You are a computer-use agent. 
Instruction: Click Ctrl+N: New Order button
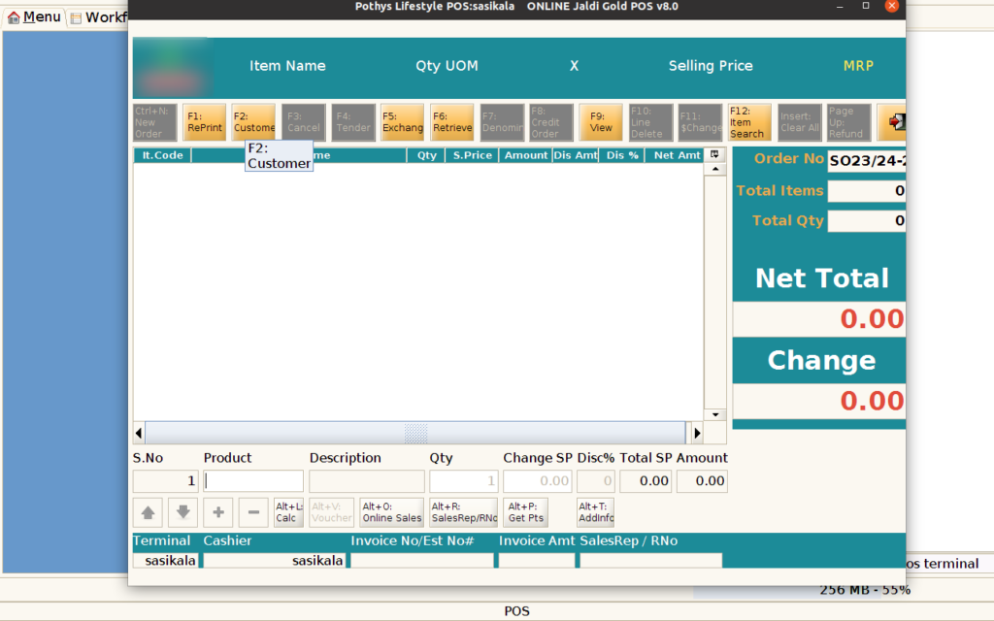pos(154,122)
